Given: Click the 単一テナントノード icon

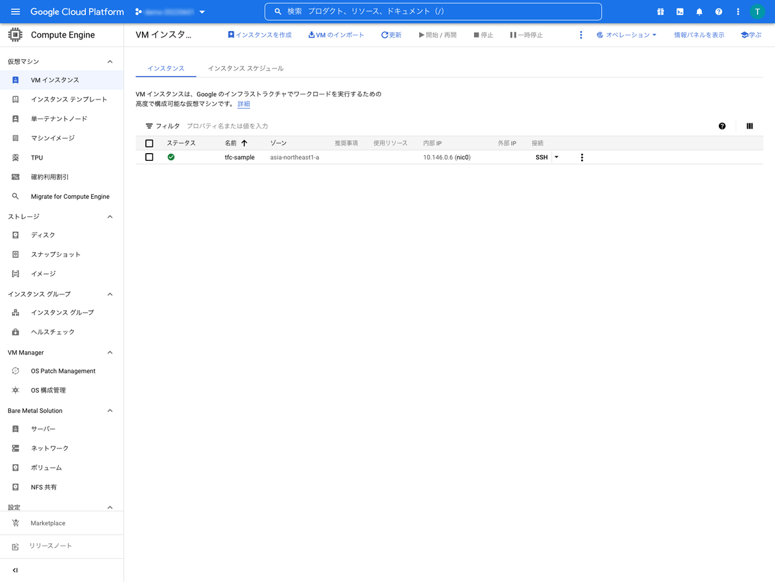Looking at the screenshot, I should click(x=15, y=119).
